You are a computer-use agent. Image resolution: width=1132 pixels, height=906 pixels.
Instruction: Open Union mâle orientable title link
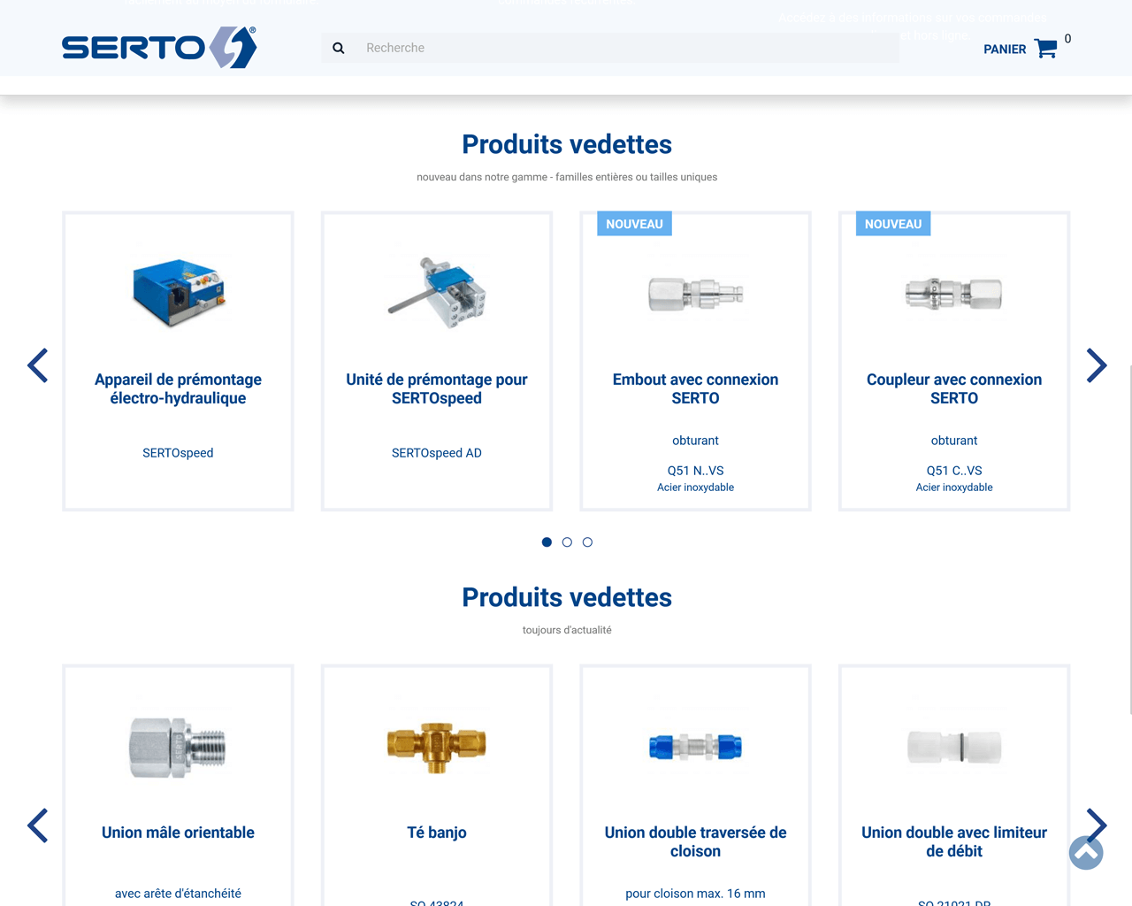tap(178, 833)
